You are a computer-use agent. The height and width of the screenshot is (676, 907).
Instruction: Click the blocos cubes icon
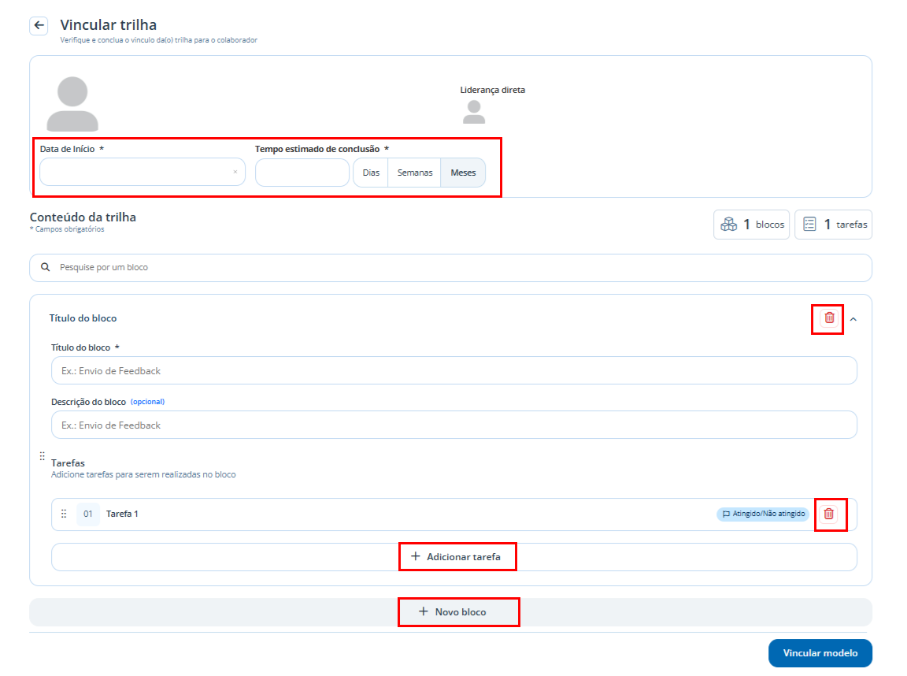729,224
